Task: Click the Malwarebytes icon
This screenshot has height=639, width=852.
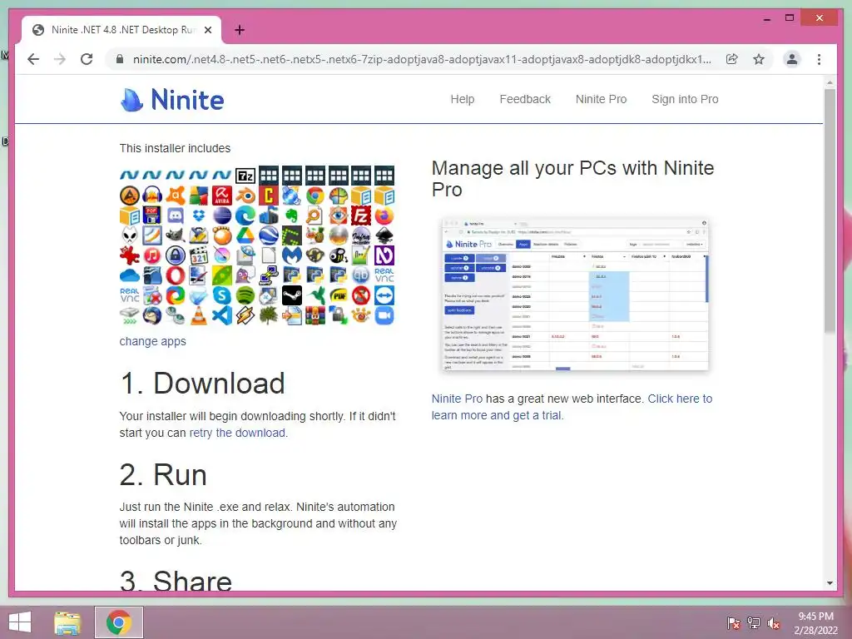Action: [291, 255]
